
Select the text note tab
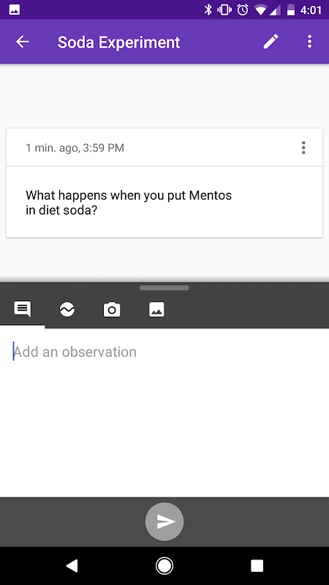click(x=23, y=309)
